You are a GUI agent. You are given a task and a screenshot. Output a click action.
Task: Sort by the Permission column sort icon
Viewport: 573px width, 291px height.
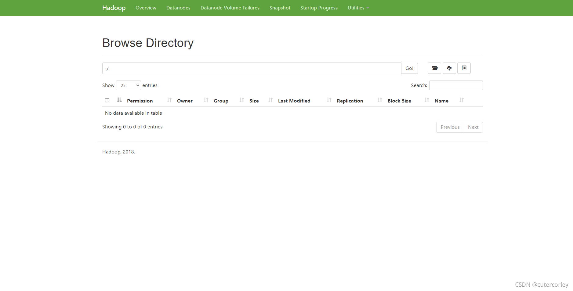(x=169, y=100)
